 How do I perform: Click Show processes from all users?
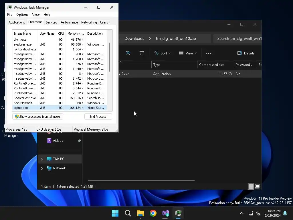[37, 117]
